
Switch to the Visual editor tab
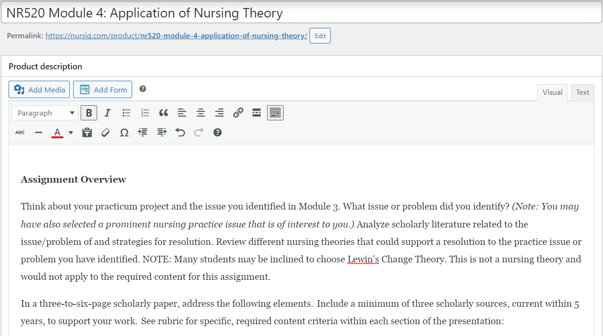(x=552, y=92)
